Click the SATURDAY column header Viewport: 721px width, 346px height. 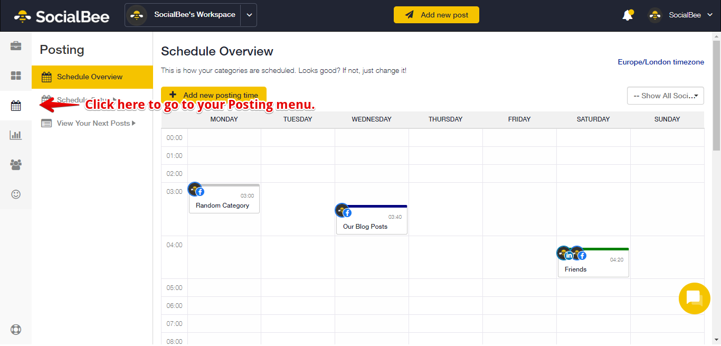(x=593, y=119)
